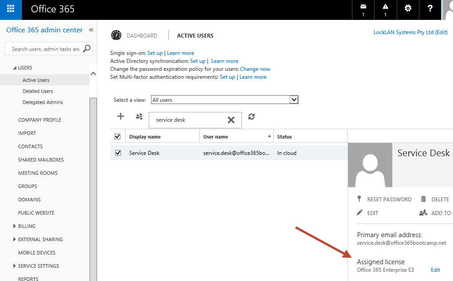
Task: Add a new user with the plus icon
Action: 120,116
